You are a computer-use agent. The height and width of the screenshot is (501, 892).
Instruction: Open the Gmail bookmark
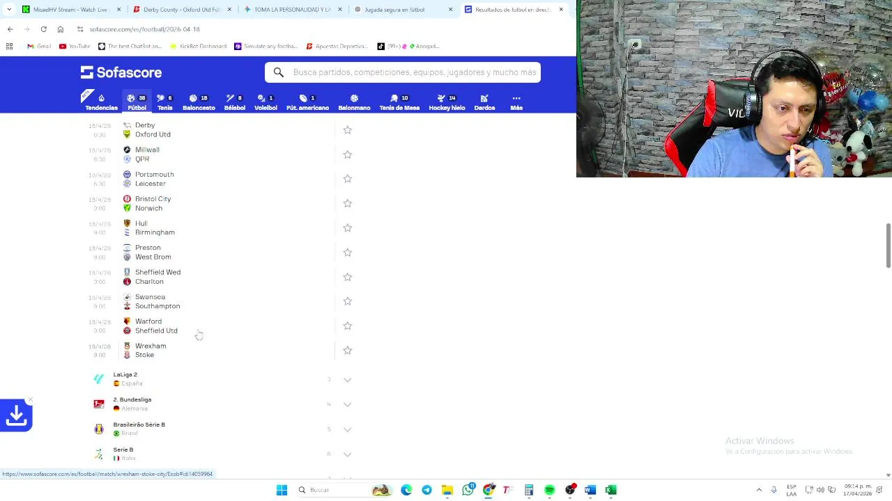point(39,46)
